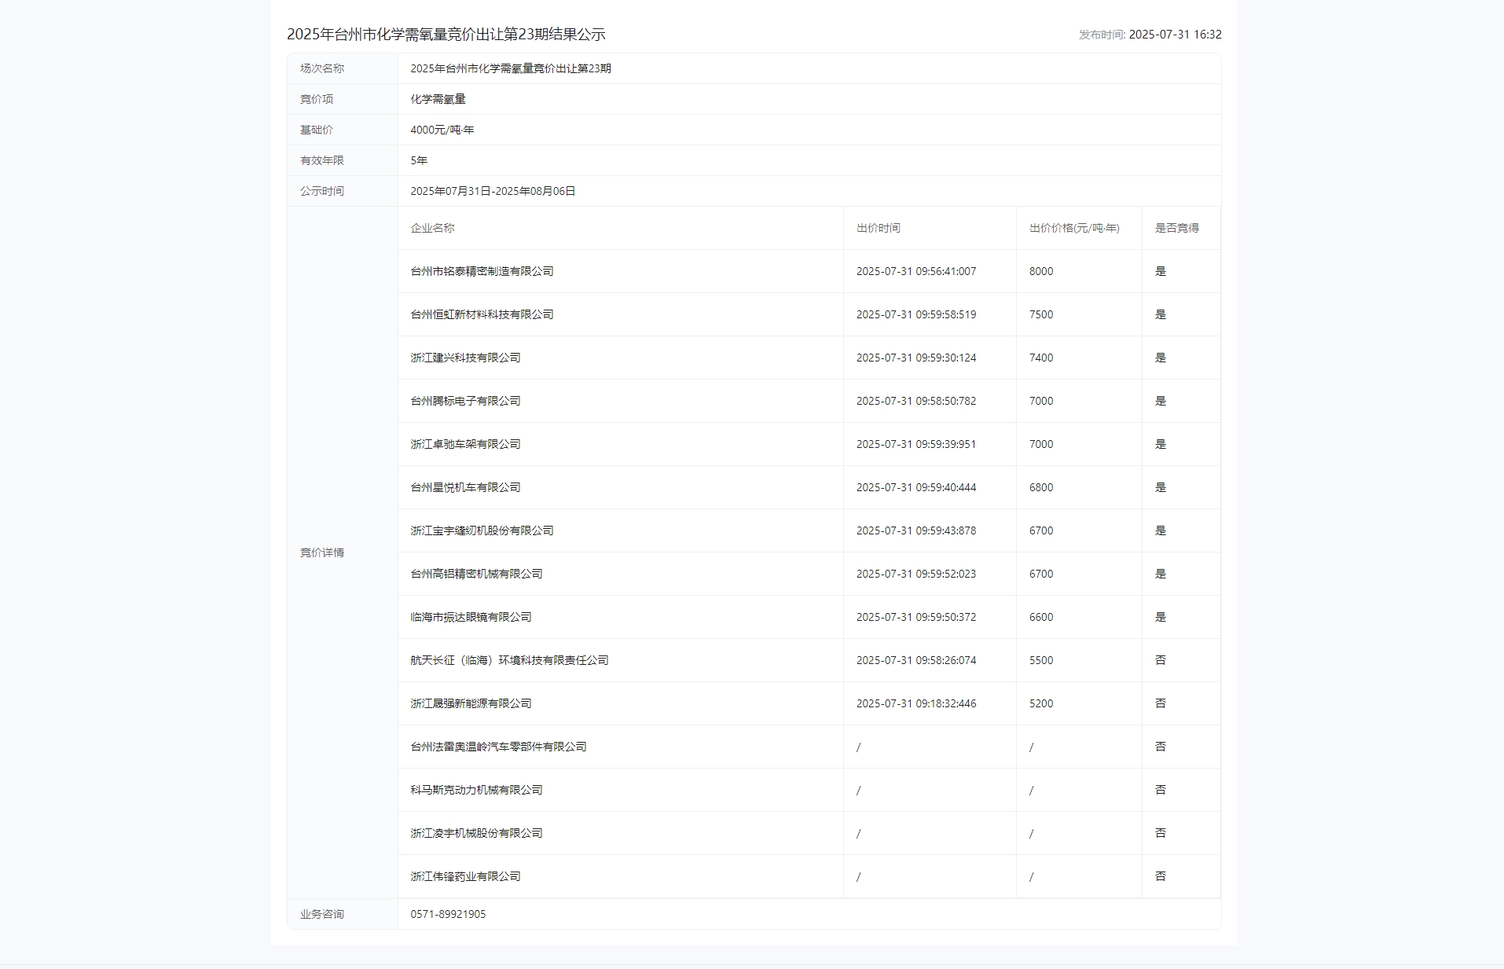
Task: Click company 台州市铭泰精密制造有限公司
Action: tap(482, 271)
